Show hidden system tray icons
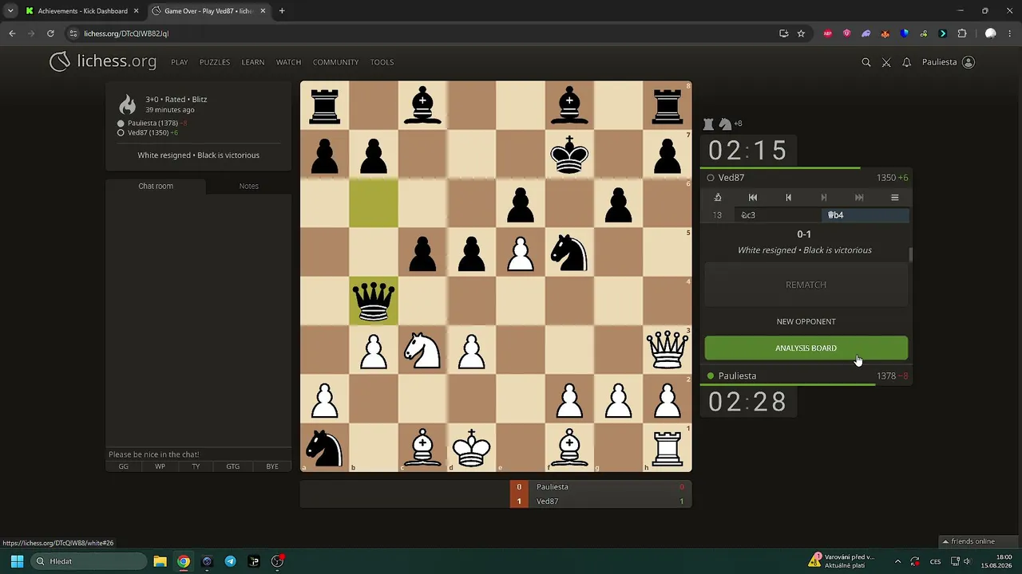 [x=897, y=561]
